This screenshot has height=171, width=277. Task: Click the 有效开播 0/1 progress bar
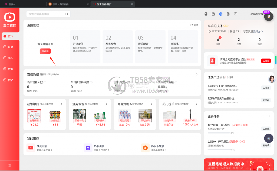[x=219, y=133]
